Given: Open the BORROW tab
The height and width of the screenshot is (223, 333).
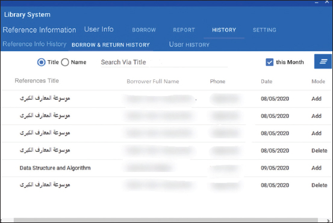Looking at the screenshot, I should pos(144,30).
